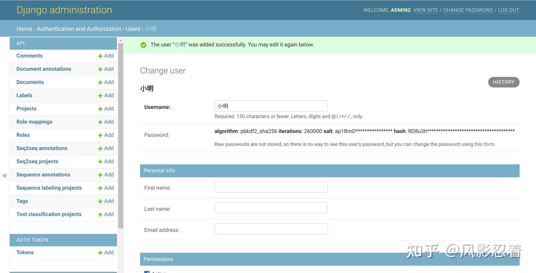Click the plus Add icon beside Tokens

click(x=100, y=253)
